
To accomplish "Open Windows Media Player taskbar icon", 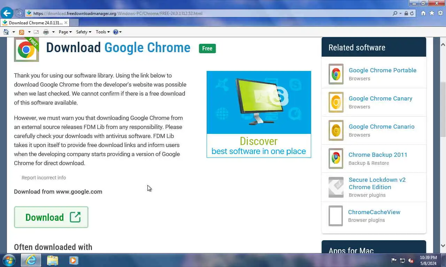I will point(74,260).
